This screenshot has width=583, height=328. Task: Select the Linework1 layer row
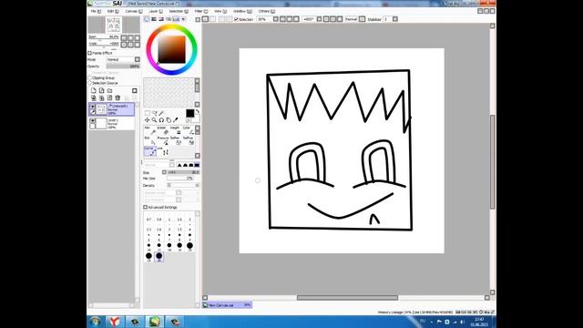pos(111,109)
